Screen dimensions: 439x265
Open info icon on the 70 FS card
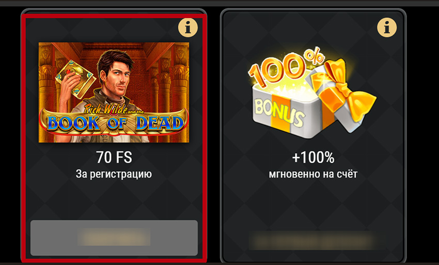[x=188, y=27]
